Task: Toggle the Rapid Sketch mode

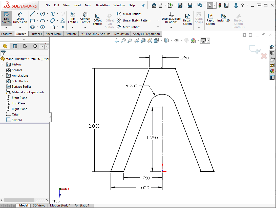Action: (210, 19)
